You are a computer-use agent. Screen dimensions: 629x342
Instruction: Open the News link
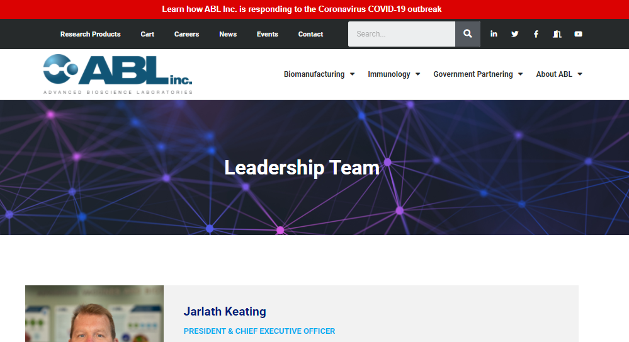tap(228, 34)
